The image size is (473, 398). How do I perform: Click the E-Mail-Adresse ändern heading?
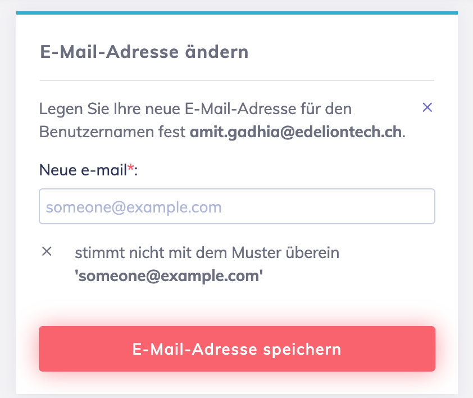(144, 52)
